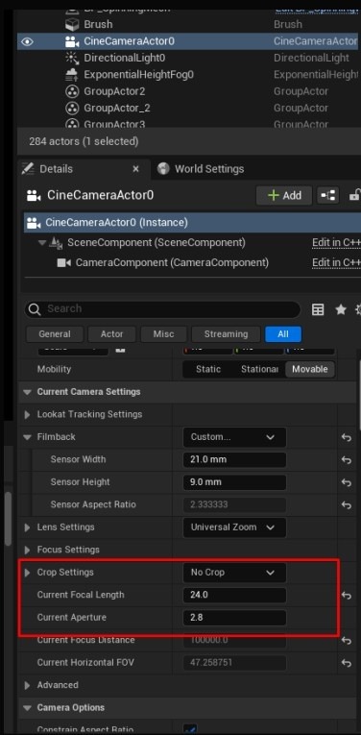Add a component with the Add button

click(284, 195)
